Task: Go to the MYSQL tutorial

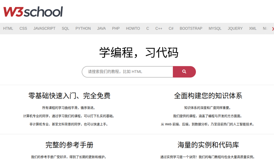Action: click(215, 29)
